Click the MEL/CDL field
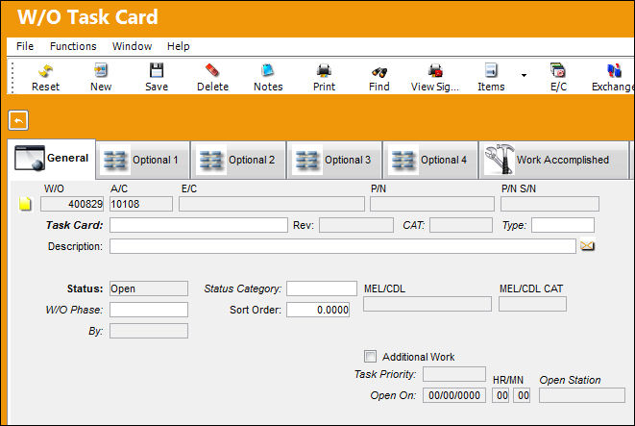This screenshot has height=426, width=635. point(427,304)
